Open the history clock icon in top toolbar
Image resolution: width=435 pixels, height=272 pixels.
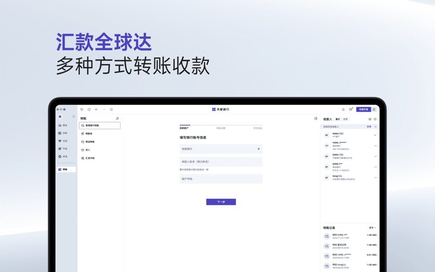[82, 109]
